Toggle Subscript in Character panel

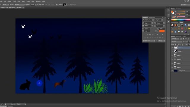click(158, 34)
